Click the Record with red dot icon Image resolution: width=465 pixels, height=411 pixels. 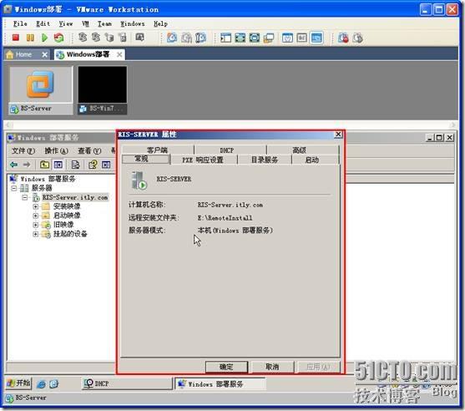(x=343, y=38)
